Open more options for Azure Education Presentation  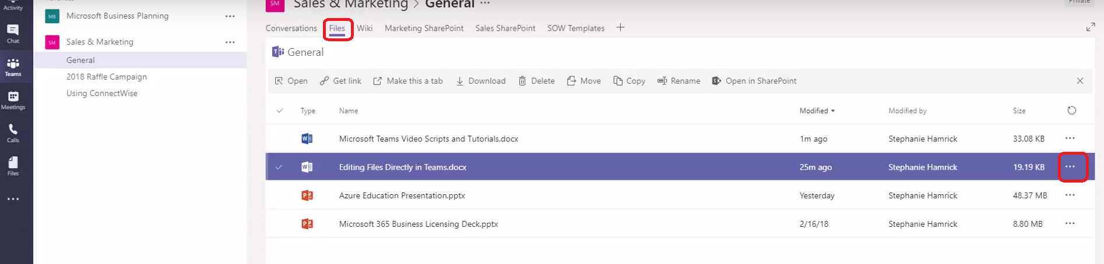tap(1070, 195)
